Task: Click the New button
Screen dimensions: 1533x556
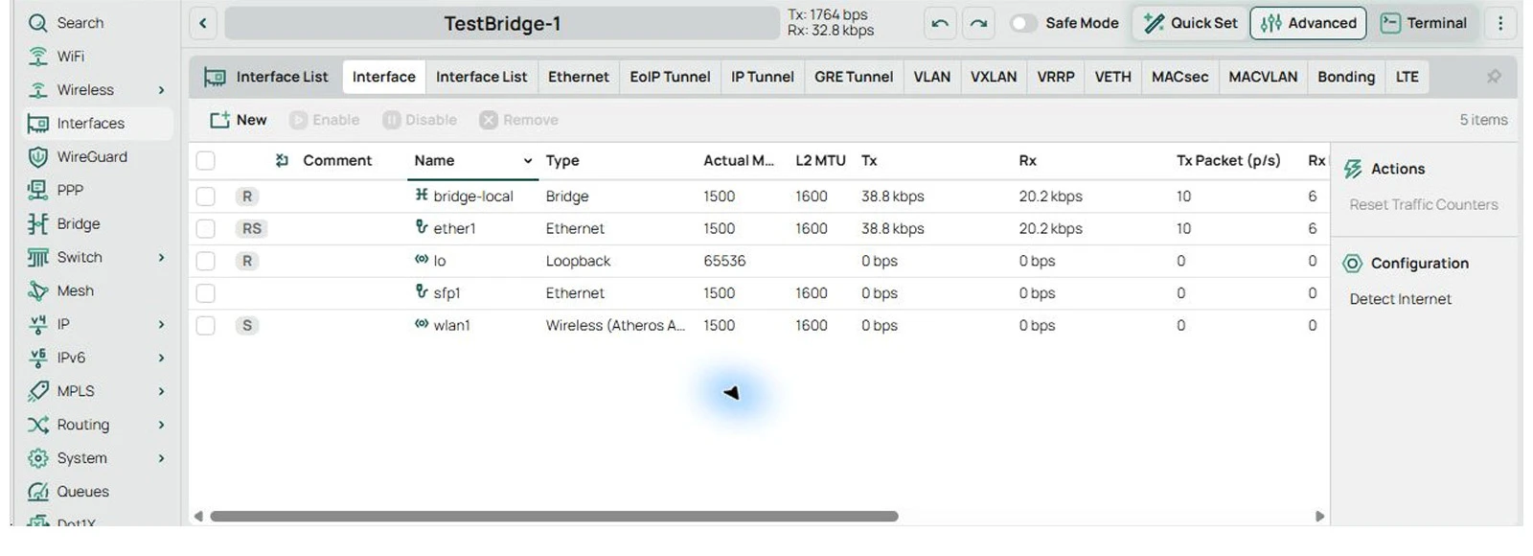Action: point(239,120)
